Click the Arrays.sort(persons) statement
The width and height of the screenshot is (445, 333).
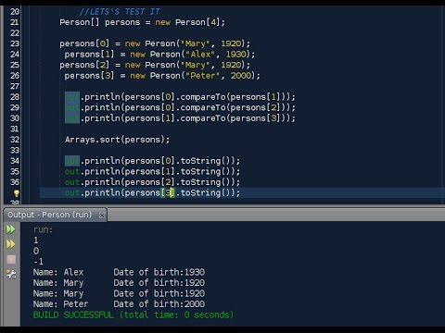(x=117, y=140)
